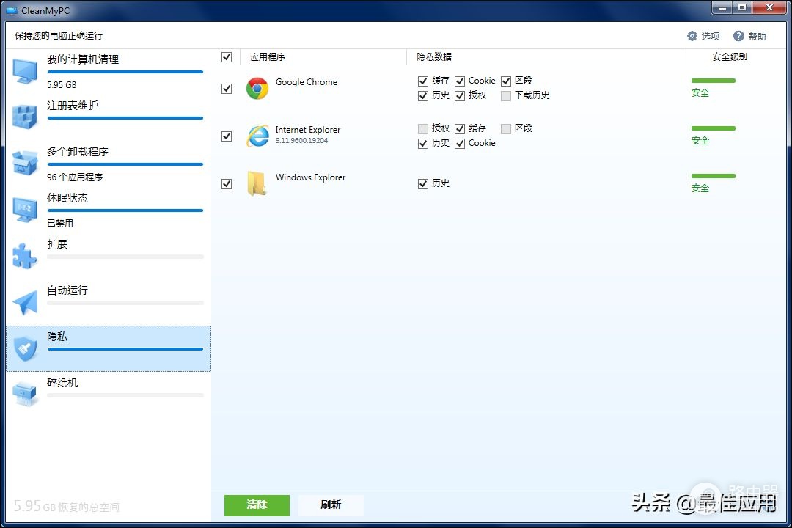This screenshot has width=792, height=528.
Task: Open help question mark icon
Action: click(738, 36)
